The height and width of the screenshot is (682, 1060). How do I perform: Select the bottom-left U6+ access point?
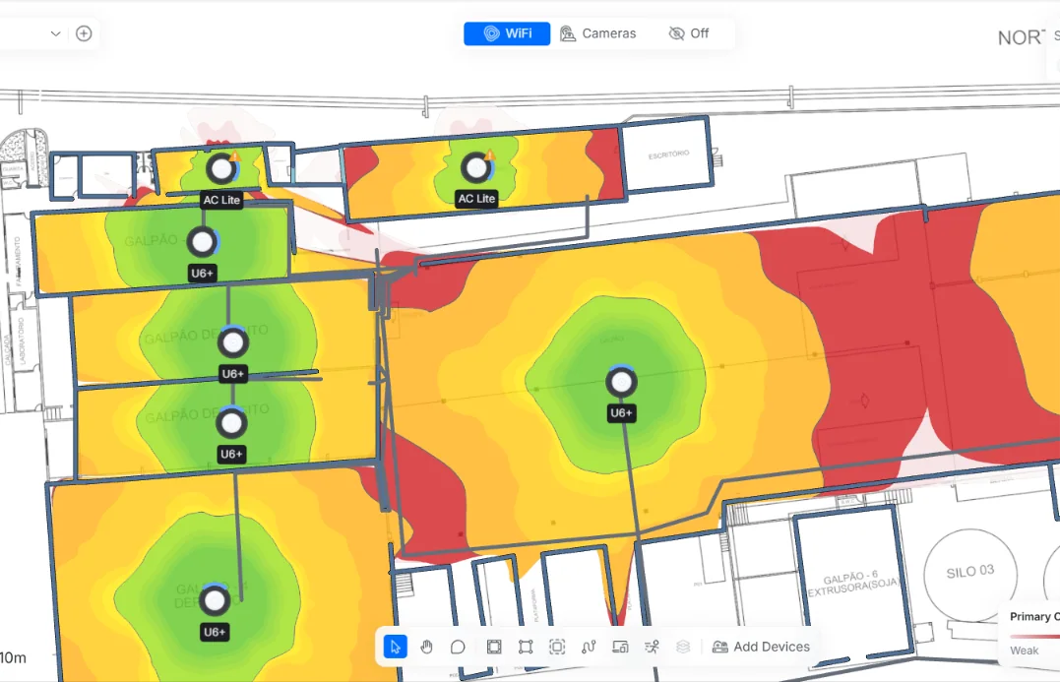(x=215, y=600)
